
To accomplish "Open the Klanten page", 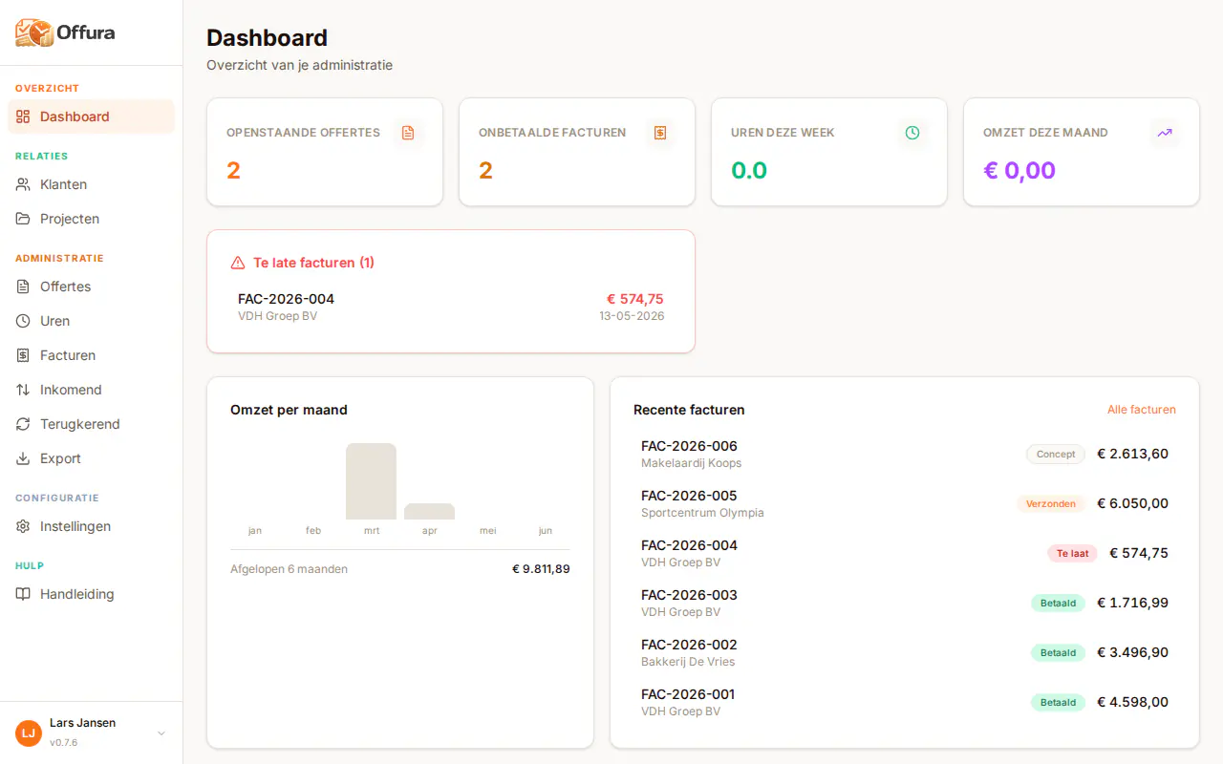I will click(91, 184).
